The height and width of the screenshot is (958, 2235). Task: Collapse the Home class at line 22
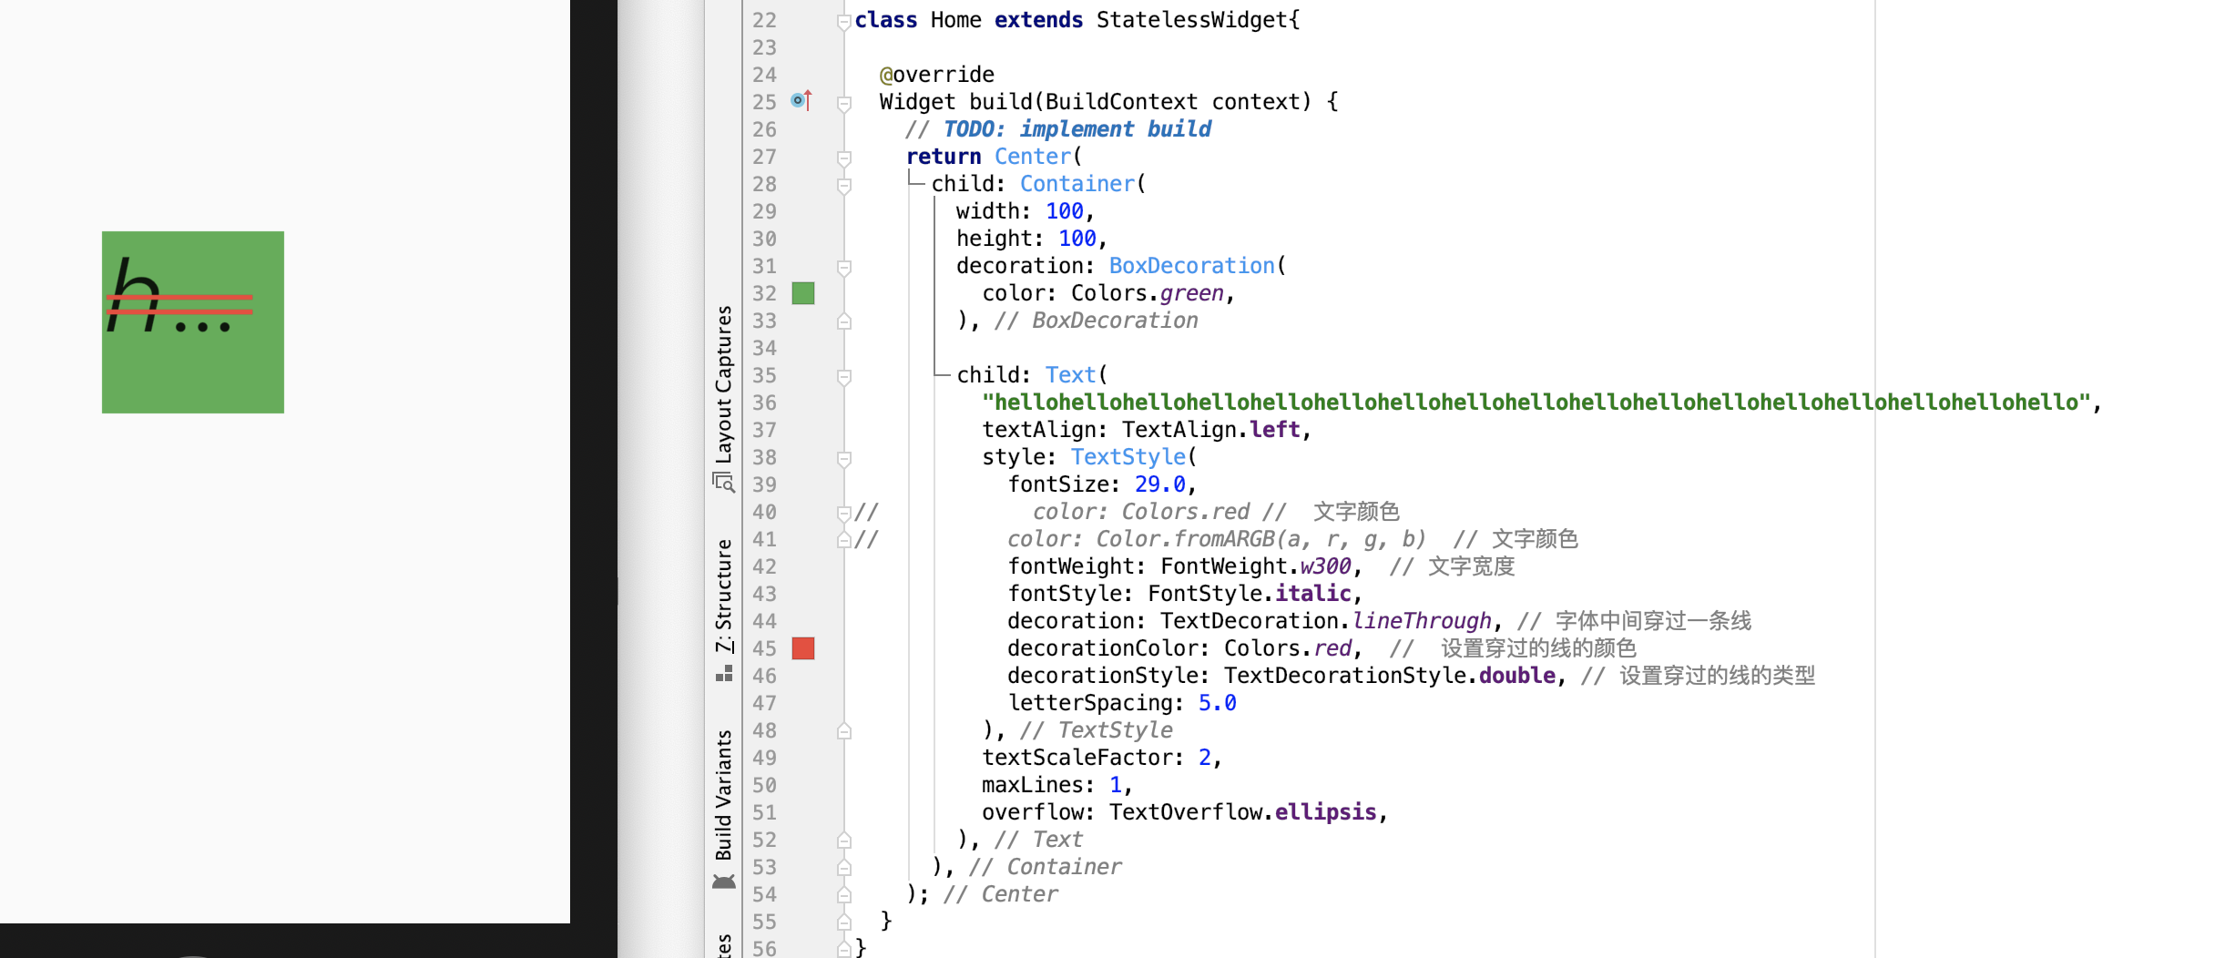pos(844,22)
